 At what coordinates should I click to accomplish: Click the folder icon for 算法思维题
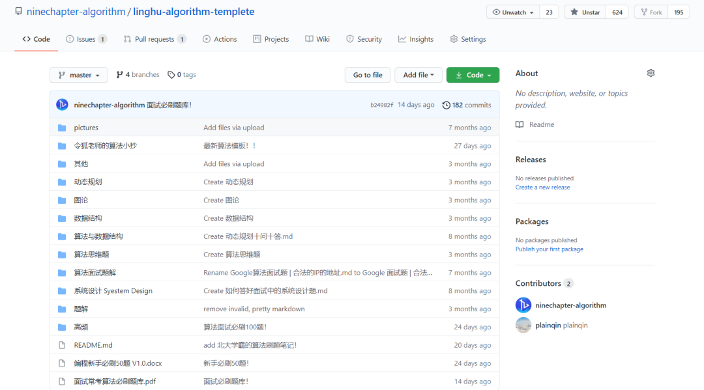[62, 255]
